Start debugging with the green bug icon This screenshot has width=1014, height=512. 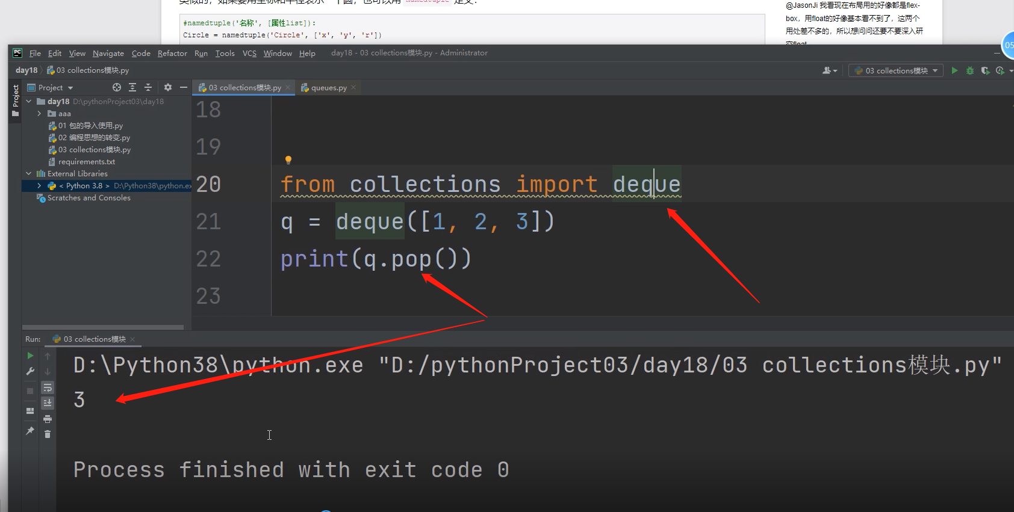[969, 70]
